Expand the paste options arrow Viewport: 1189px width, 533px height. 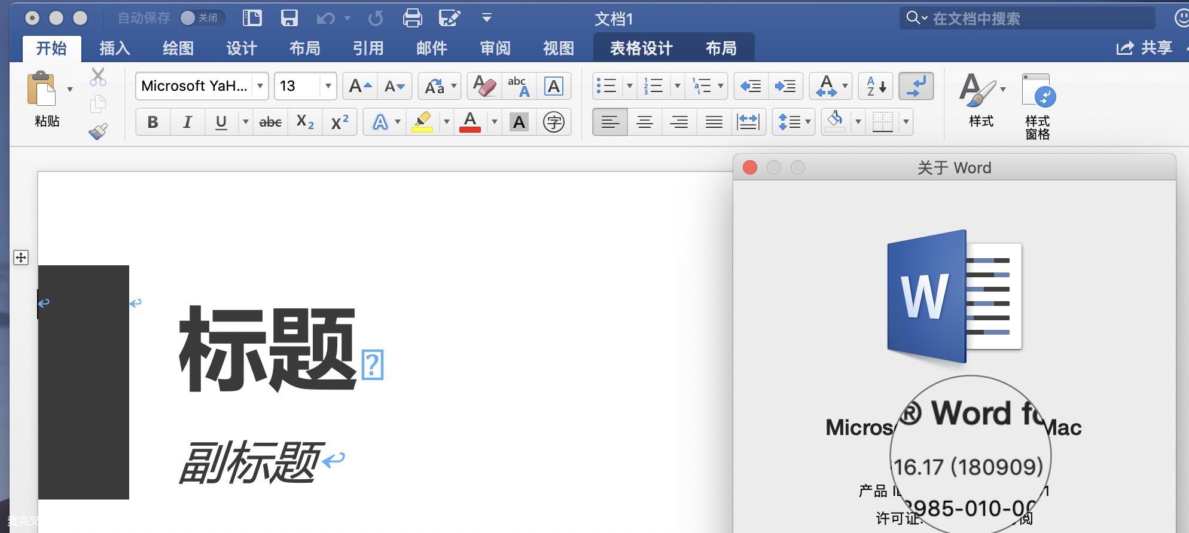coord(70,89)
